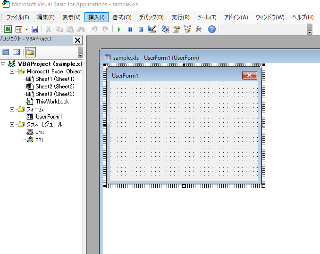Viewport: 320px width, 254px height.
Task: Click the View Code icon in project panel
Action: [x=6, y=52]
